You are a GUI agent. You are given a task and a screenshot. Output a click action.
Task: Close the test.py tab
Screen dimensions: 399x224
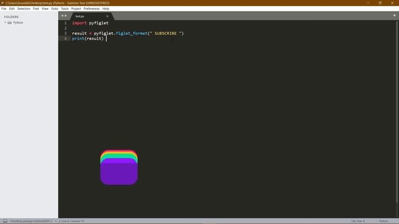(107, 16)
